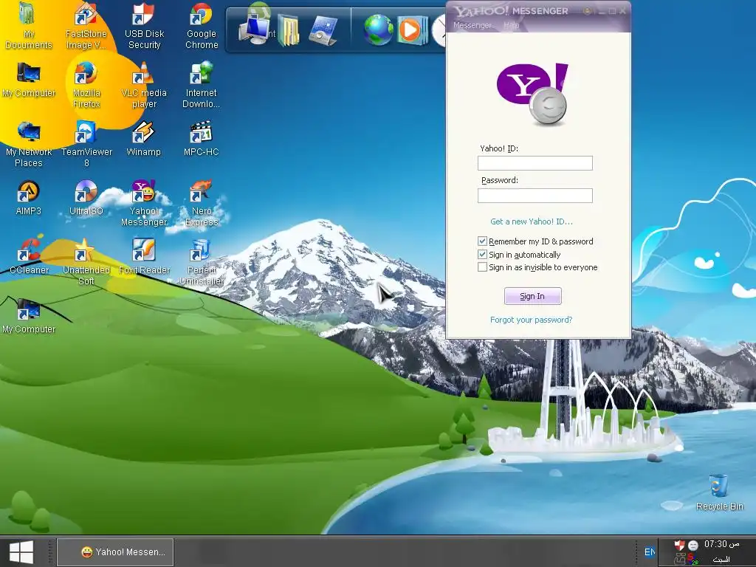
Task: Enable Sign in as invisible to everyone
Action: click(482, 267)
